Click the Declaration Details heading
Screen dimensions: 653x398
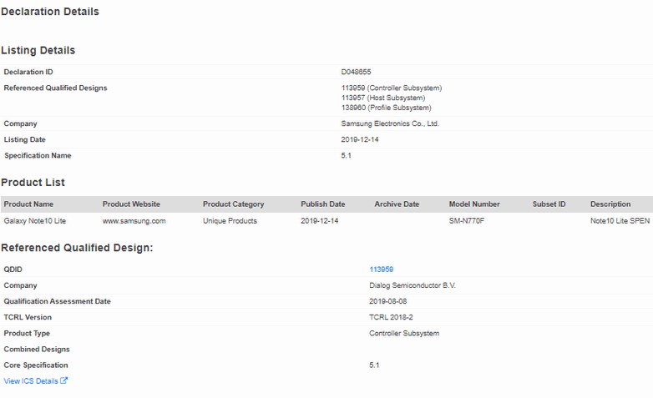point(50,12)
